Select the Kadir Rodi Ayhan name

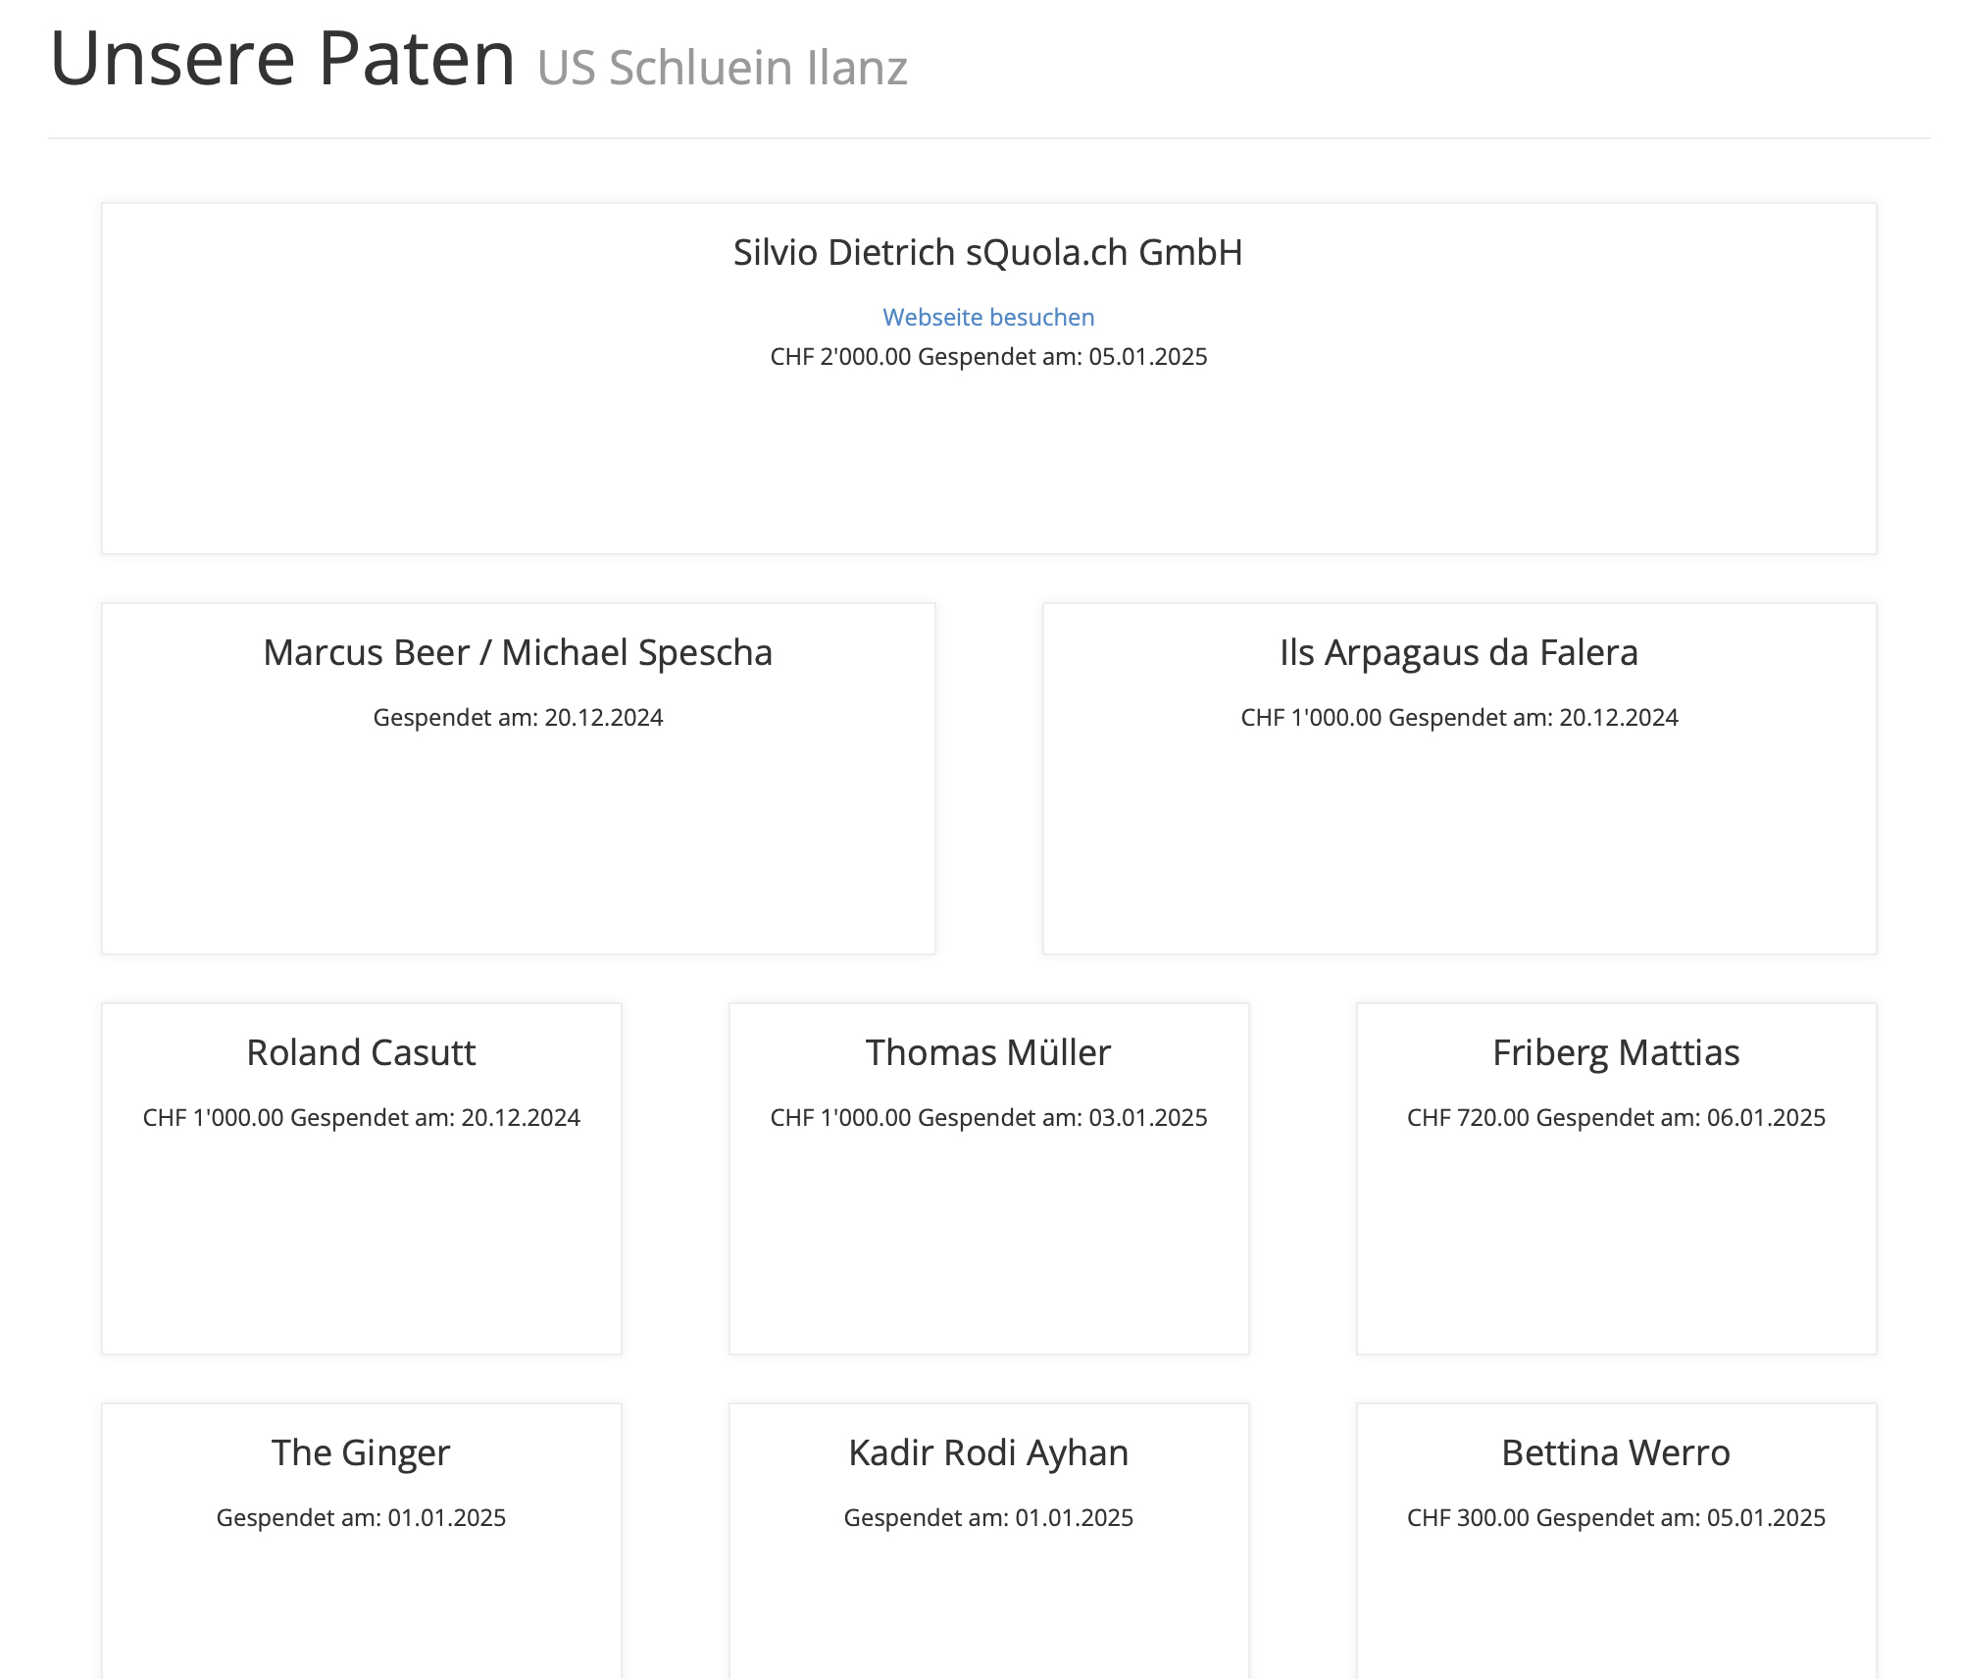[988, 1452]
